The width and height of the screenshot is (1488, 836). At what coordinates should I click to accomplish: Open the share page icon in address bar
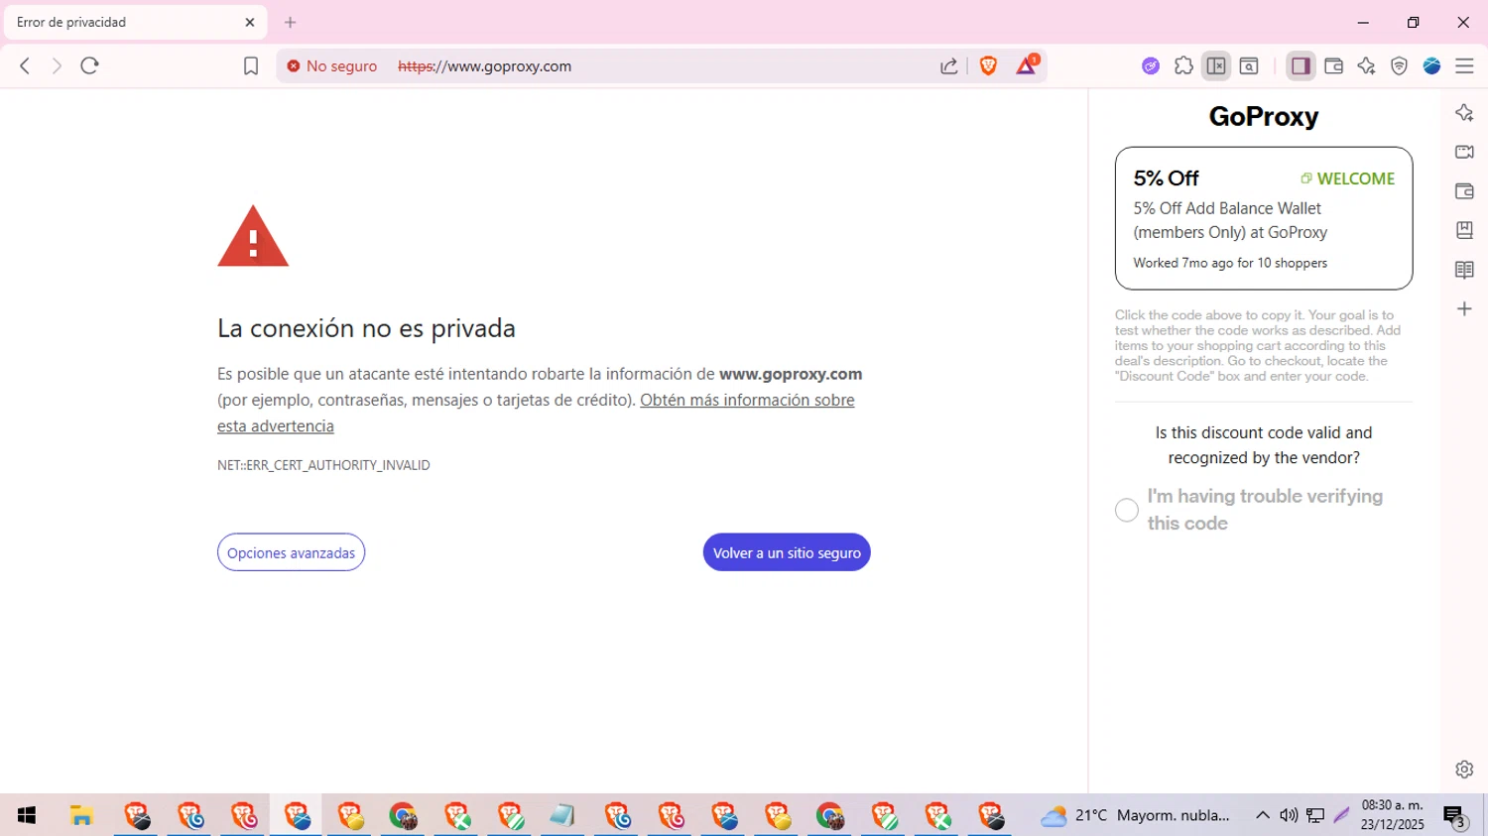pyautogui.click(x=948, y=66)
